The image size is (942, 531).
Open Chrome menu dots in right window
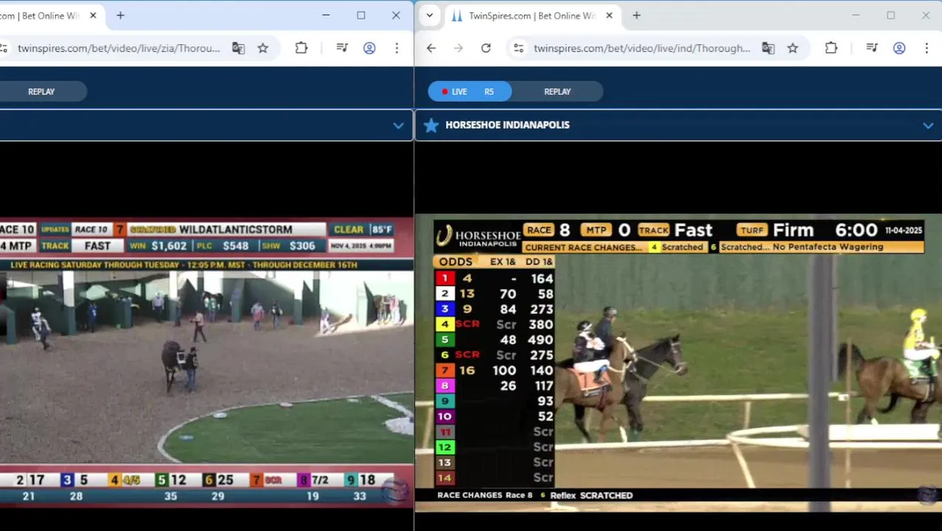click(927, 48)
